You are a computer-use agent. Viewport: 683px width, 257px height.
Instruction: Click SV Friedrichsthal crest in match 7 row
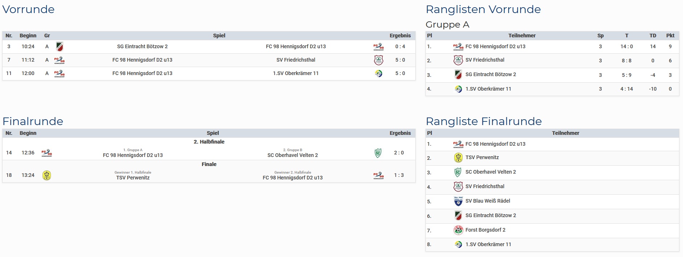tap(378, 60)
